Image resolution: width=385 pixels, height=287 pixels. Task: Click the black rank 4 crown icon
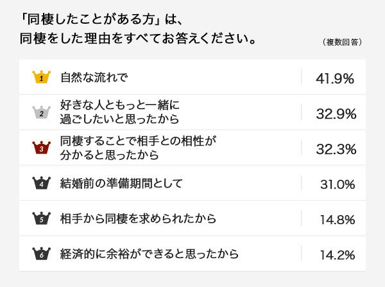(41, 183)
